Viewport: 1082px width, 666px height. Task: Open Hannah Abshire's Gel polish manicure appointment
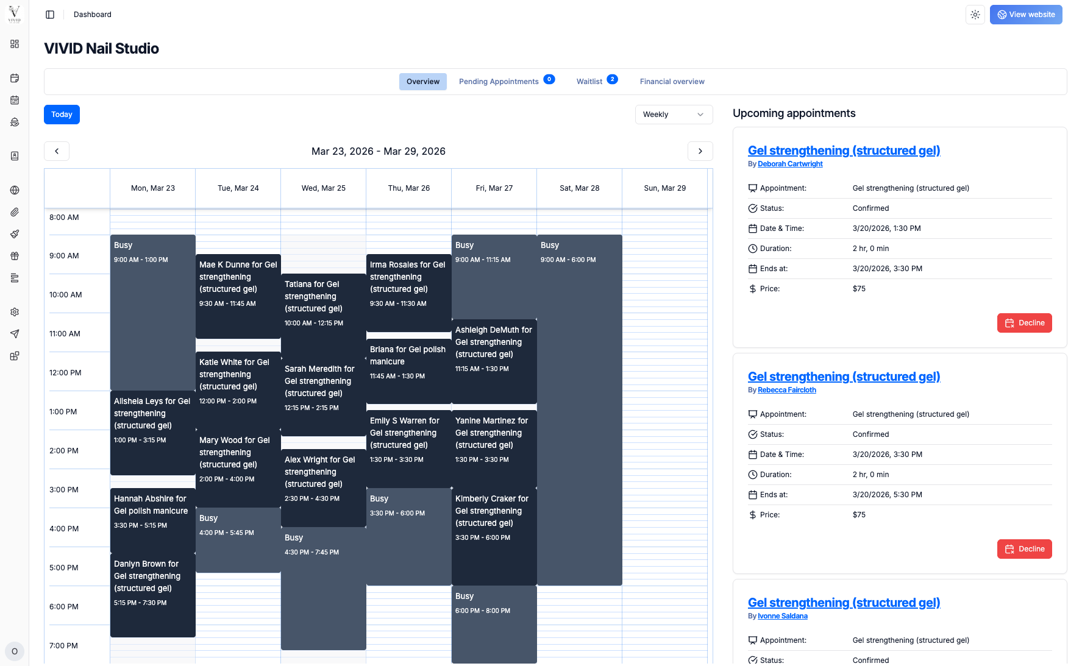click(153, 520)
